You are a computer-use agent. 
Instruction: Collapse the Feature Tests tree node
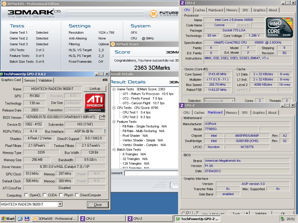(x=114, y=122)
